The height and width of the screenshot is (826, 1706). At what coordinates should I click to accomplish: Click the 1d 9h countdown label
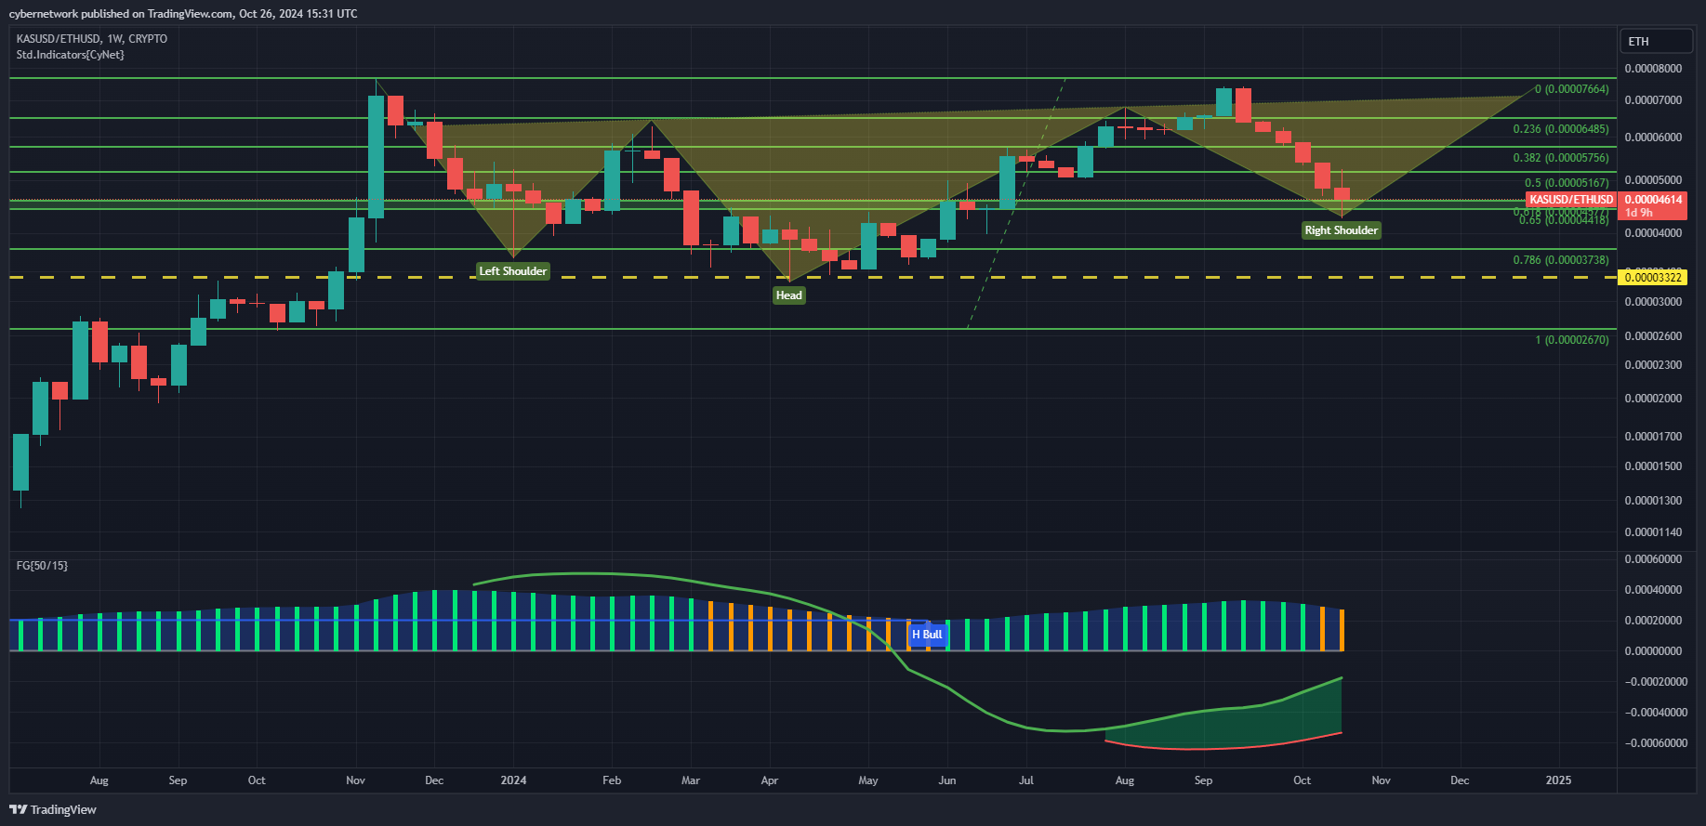[1638, 213]
